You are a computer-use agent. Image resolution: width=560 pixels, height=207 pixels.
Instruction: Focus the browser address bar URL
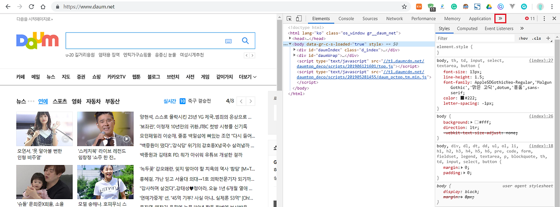(89, 7)
